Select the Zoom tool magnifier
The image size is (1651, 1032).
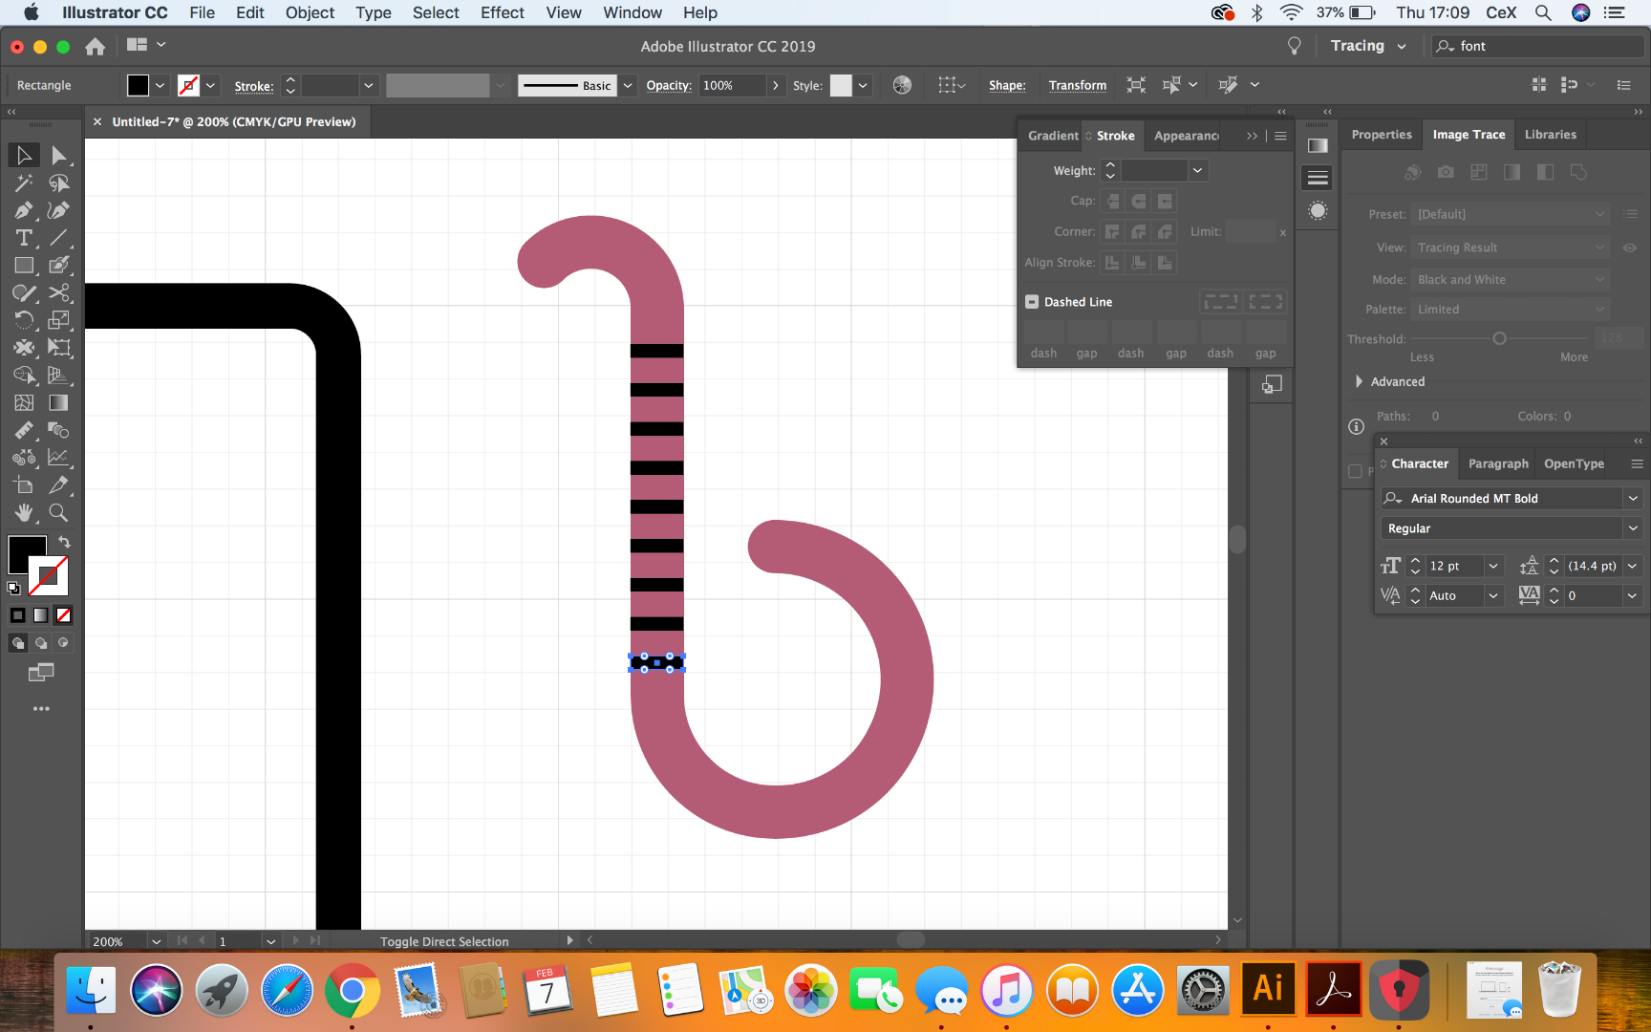(58, 513)
